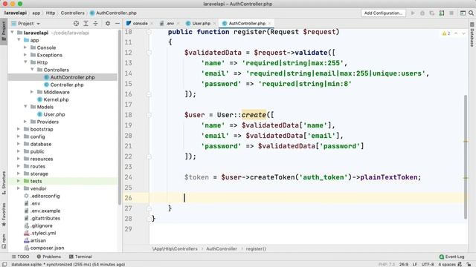
Task: Open Search Everywhere magnifier icon
Action: tap(471, 13)
